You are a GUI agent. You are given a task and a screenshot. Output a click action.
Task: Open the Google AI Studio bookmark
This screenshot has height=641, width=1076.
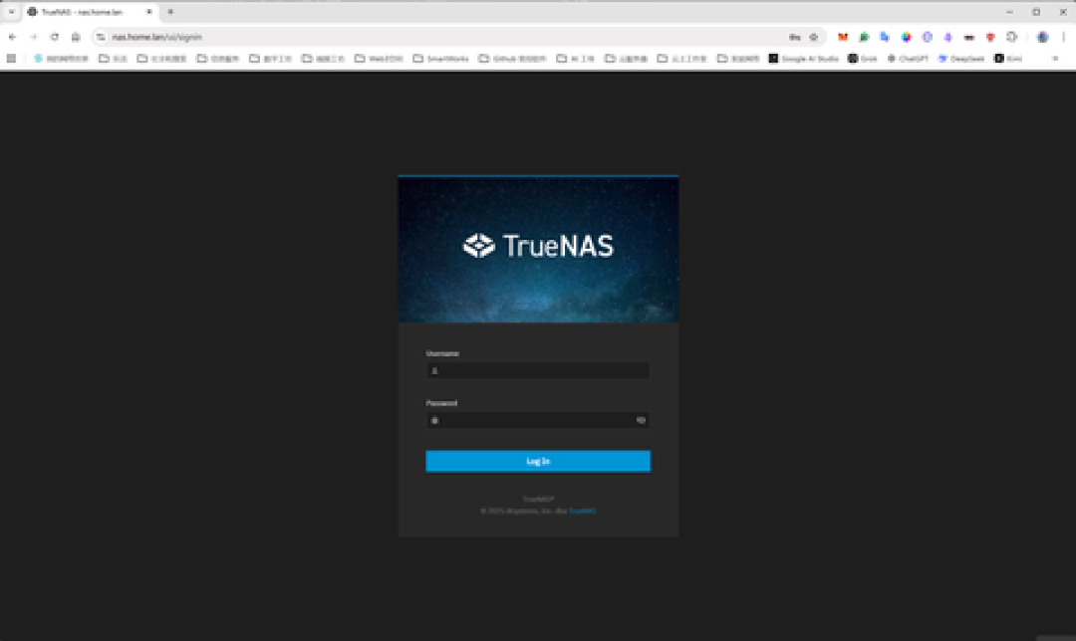tap(804, 59)
